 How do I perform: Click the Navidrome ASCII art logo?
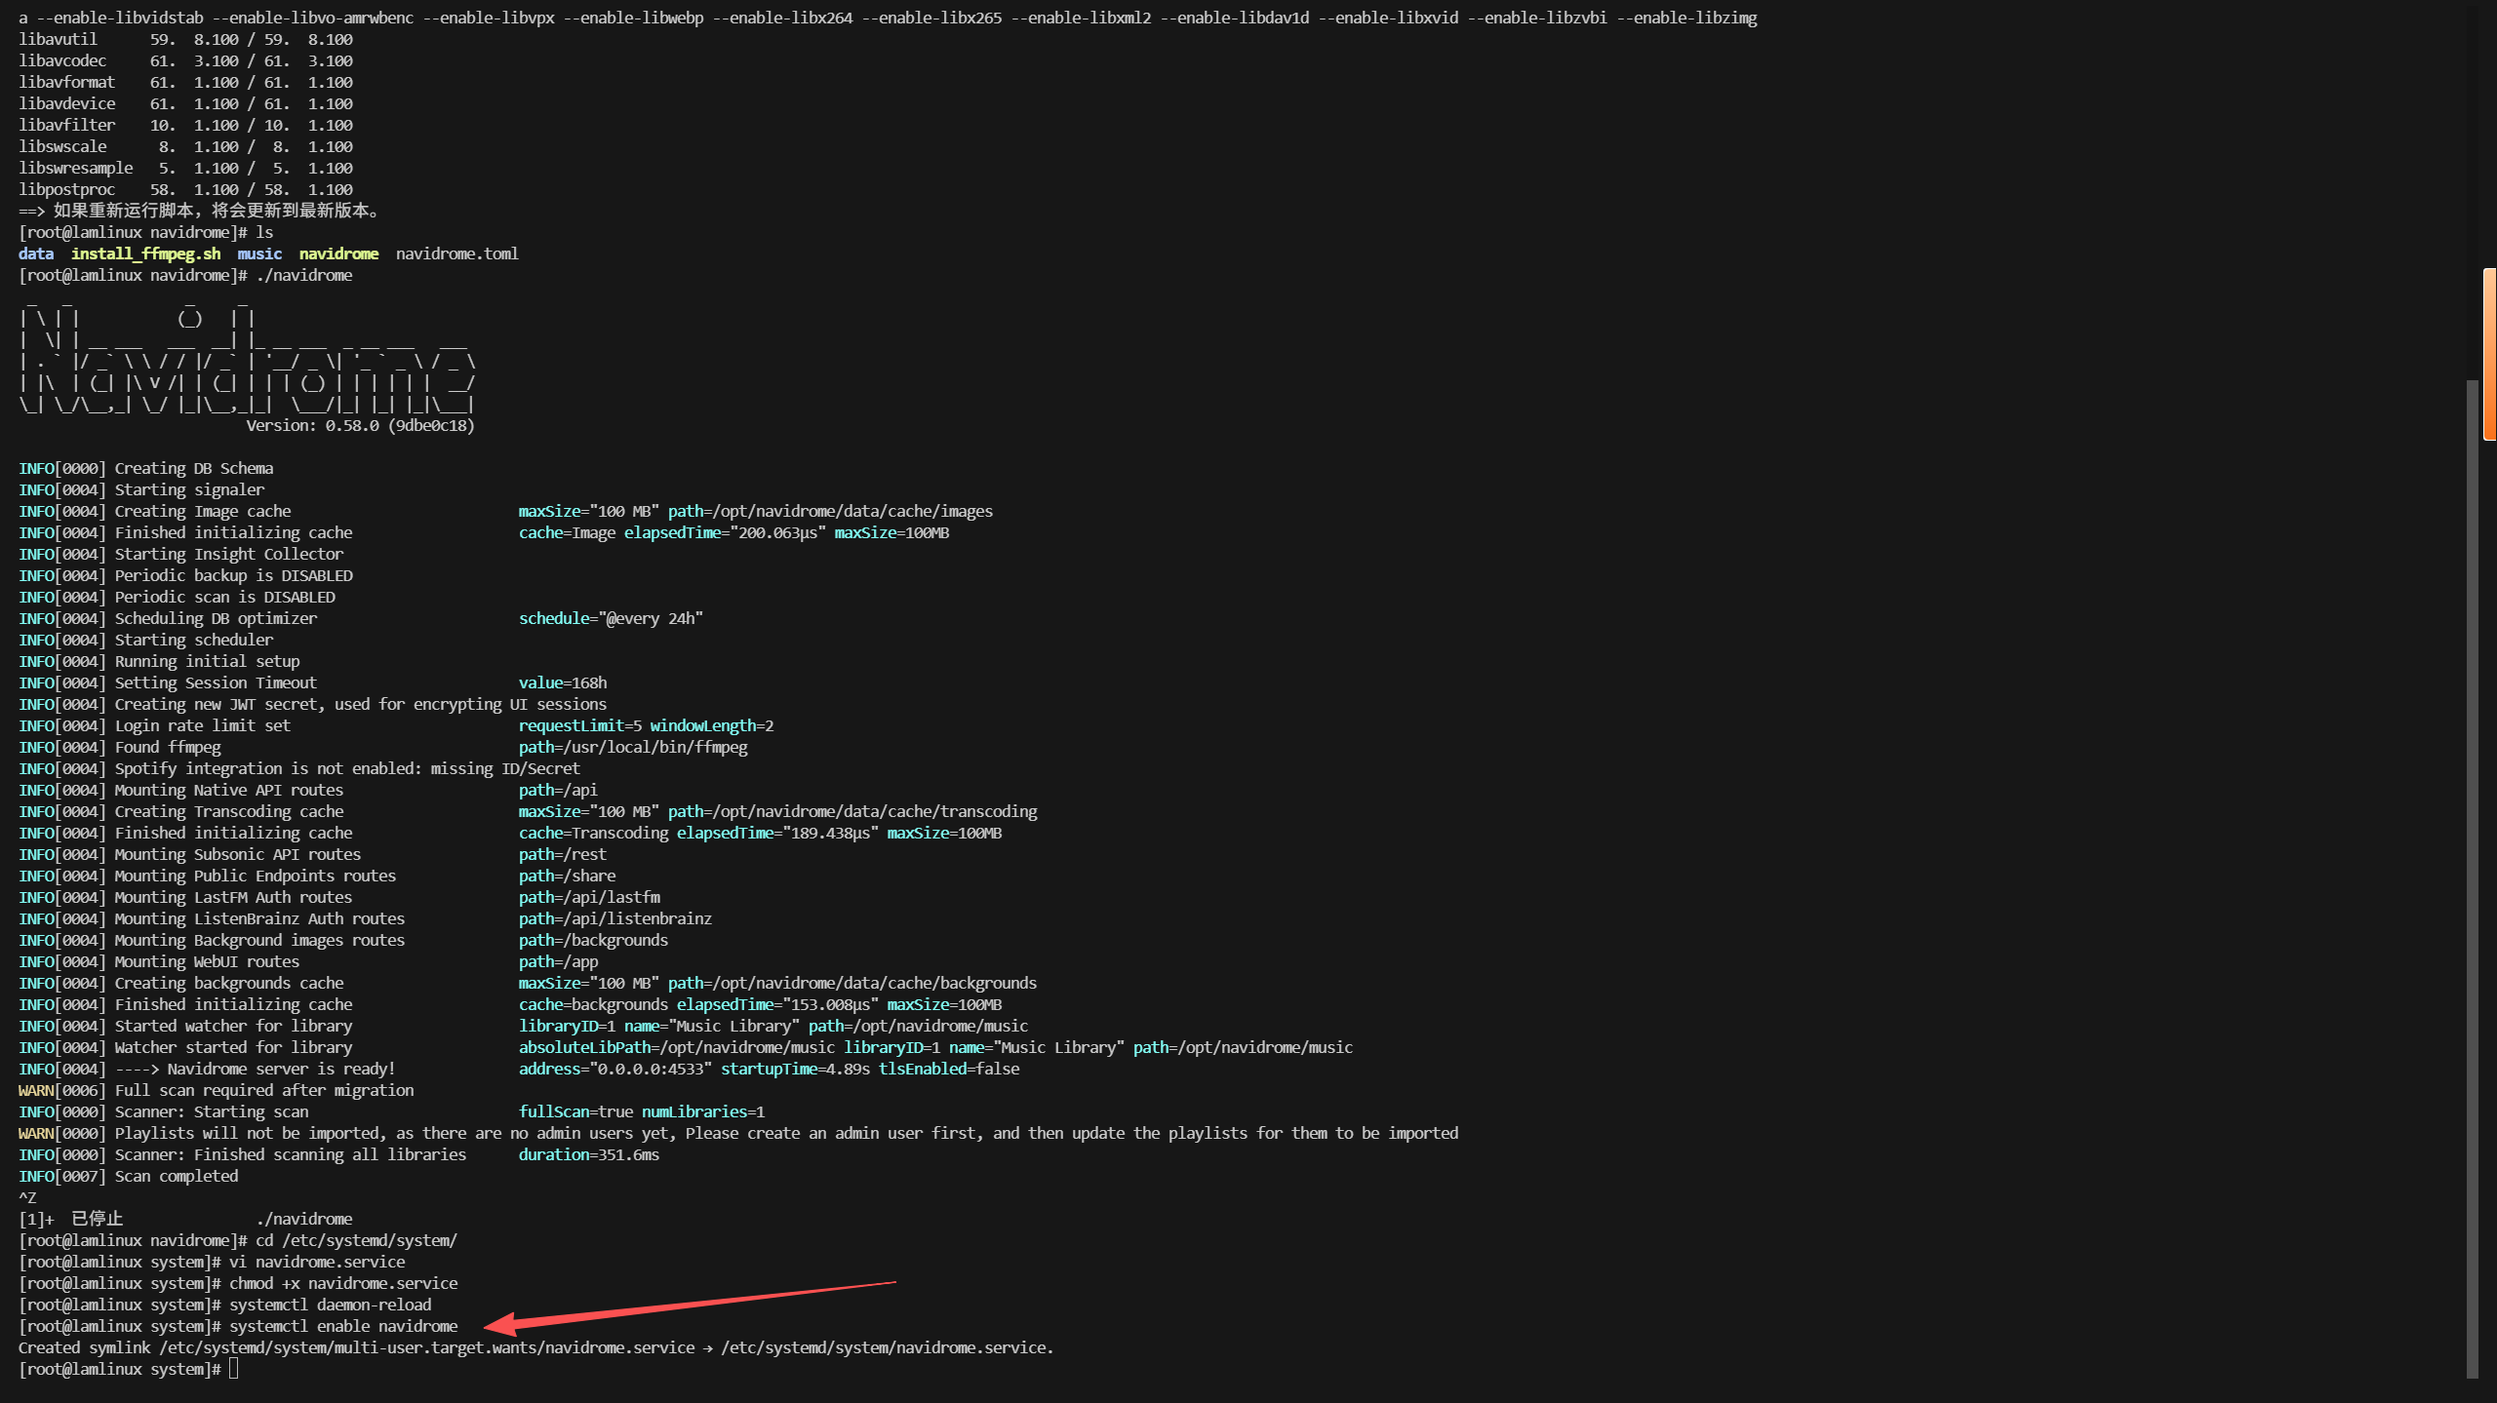247,361
